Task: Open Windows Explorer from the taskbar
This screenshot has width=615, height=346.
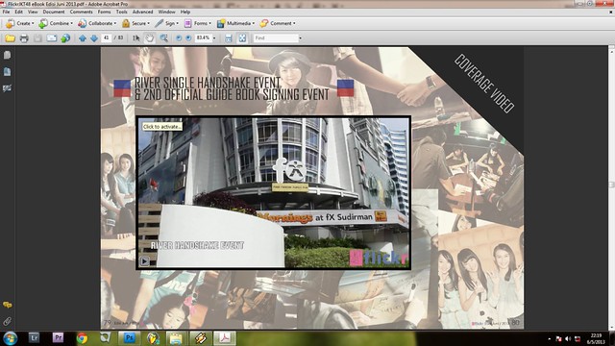Action: (x=176, y=338)
